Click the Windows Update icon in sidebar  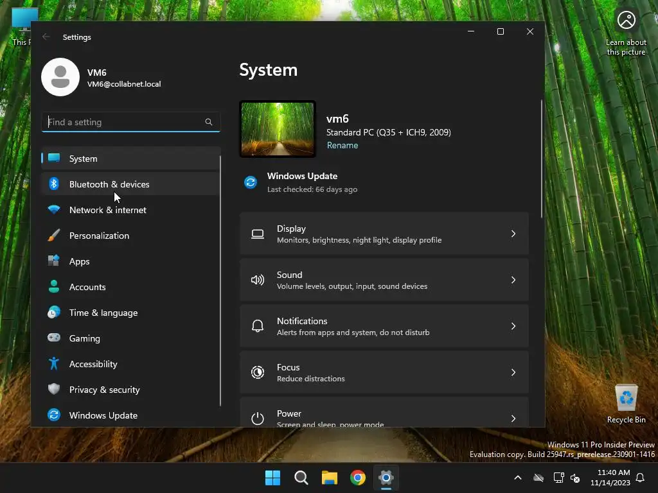pos(54,415)
